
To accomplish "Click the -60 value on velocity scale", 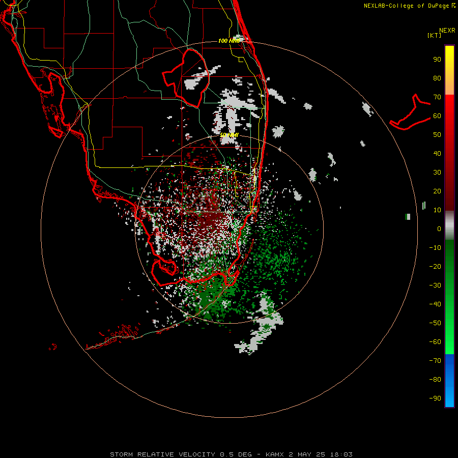I will [x=435, y=342].
